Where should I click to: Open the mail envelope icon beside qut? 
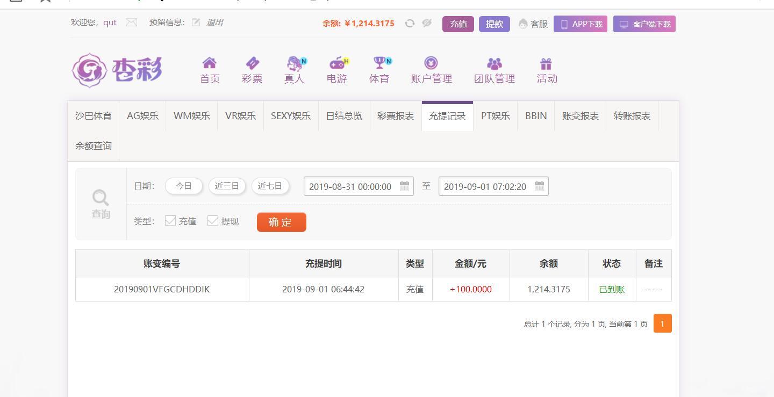[x=131, y=23]
